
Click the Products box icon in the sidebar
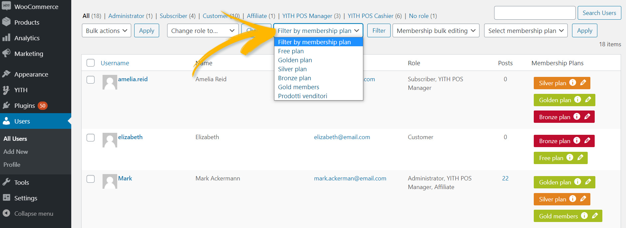click(x=6, y=22)
